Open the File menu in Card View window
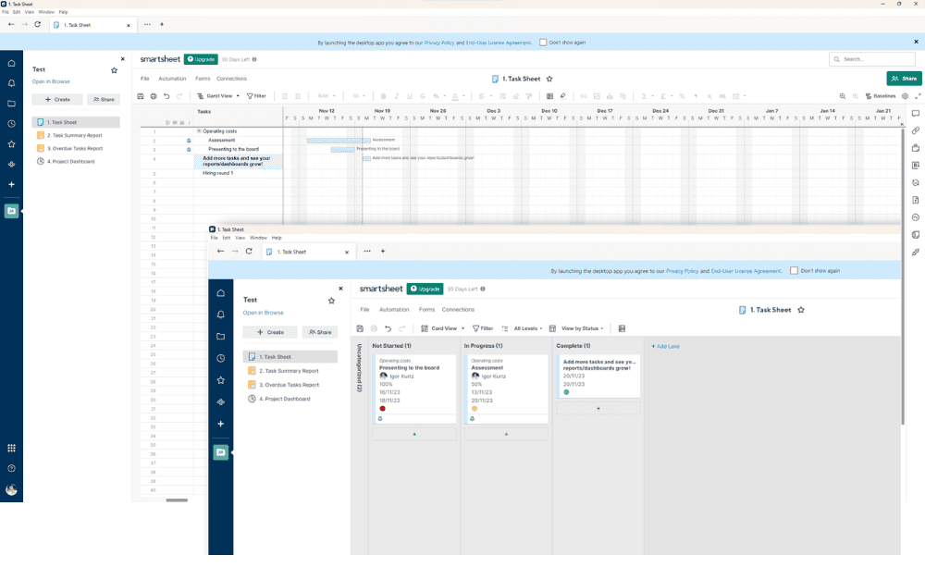The image size is (925, 580). (x=364, y=310)
